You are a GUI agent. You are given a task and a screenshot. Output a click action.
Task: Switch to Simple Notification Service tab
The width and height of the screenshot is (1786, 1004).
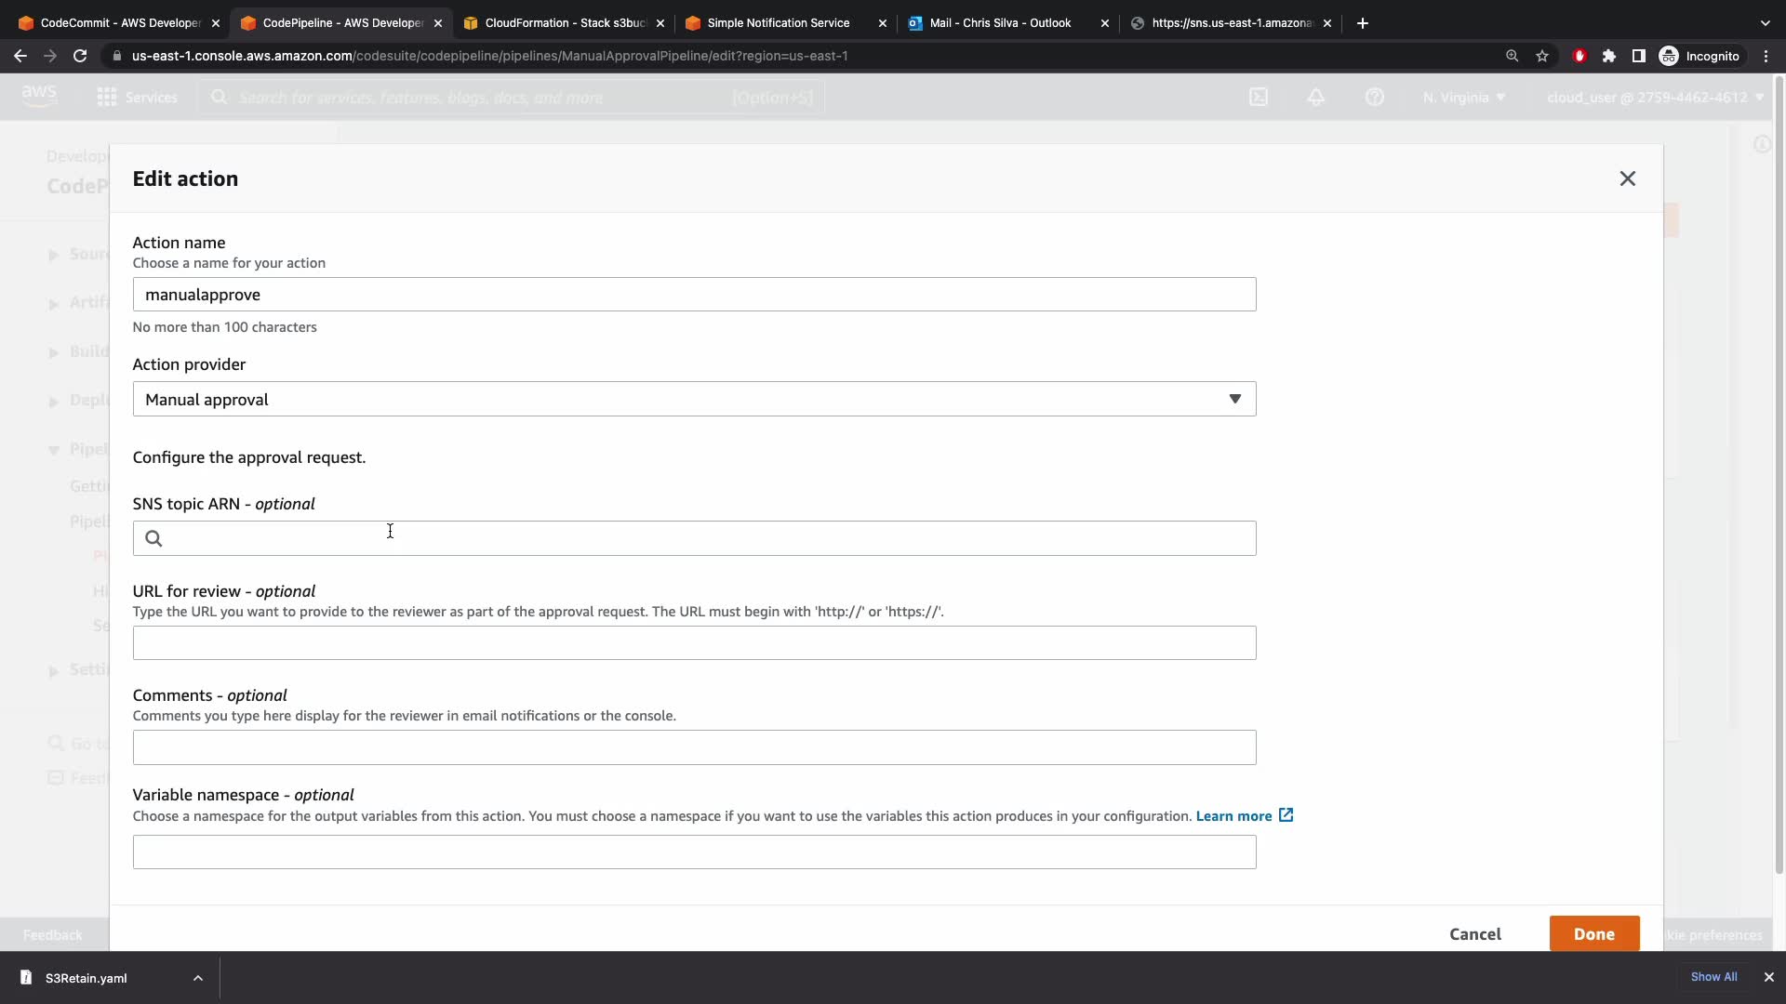click(778, 23)
